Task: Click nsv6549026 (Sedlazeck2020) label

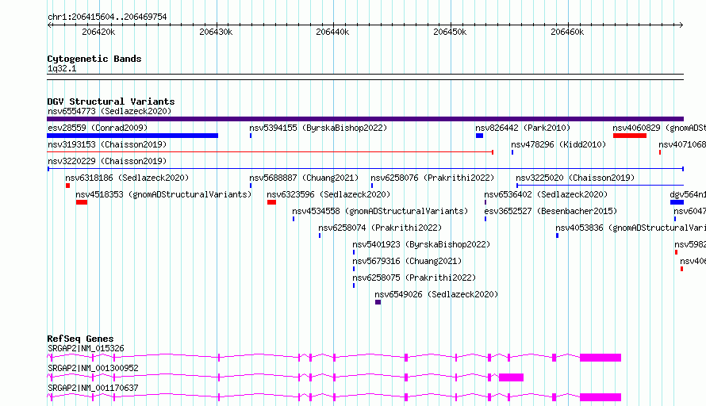Action: tap(436, 294)
